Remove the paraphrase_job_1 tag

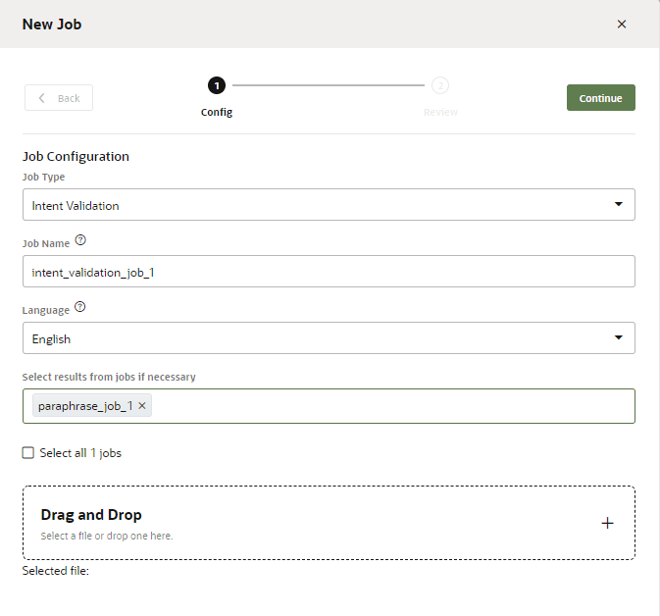tap(143, 406)
